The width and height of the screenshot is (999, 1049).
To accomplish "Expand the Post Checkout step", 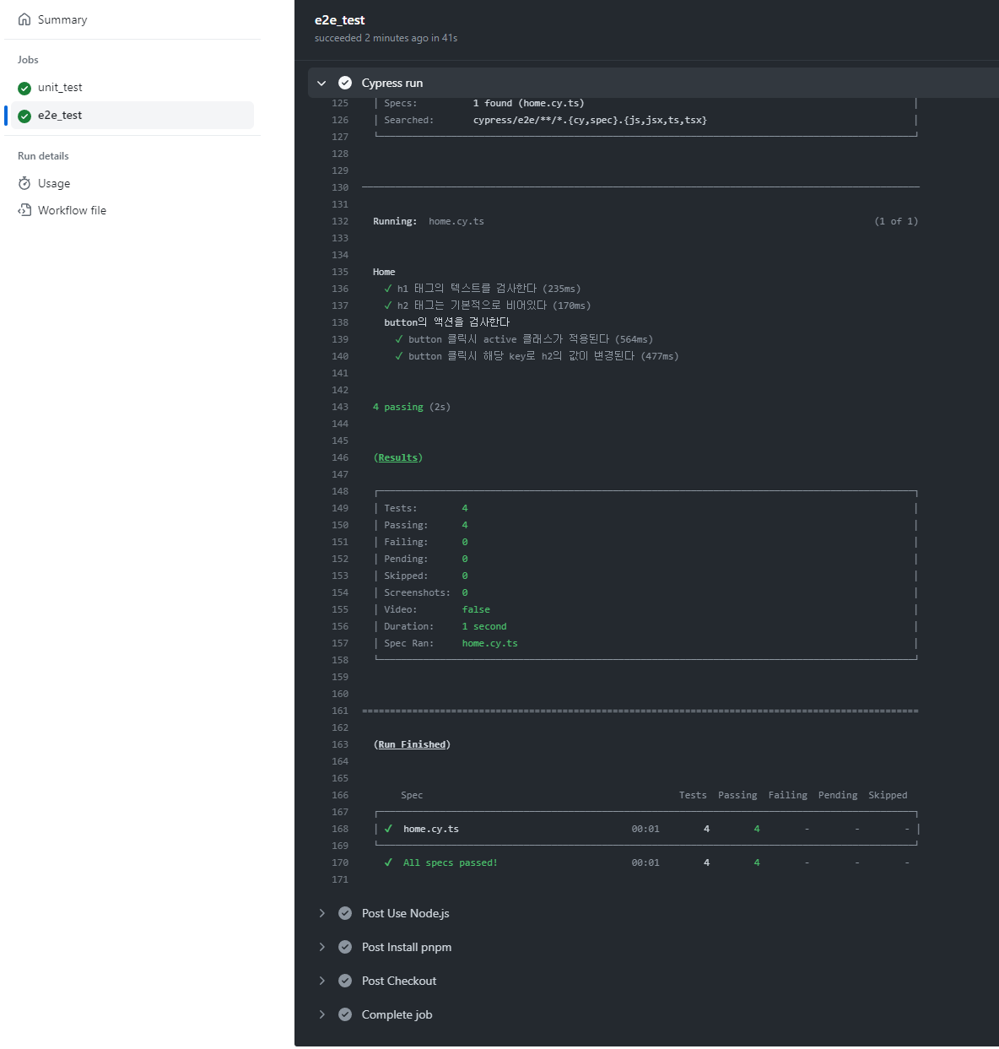I will coord(321,981).
